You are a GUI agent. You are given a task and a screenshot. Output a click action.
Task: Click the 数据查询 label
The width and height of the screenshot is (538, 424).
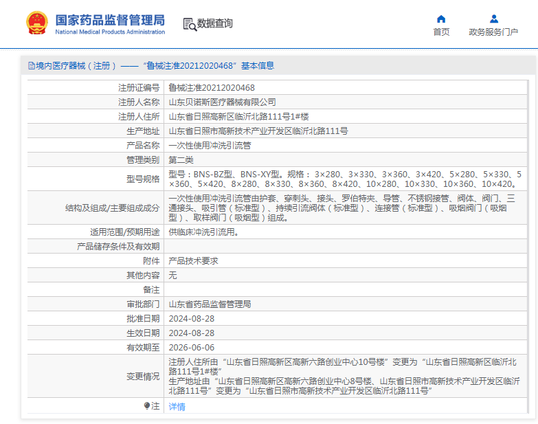215,23
